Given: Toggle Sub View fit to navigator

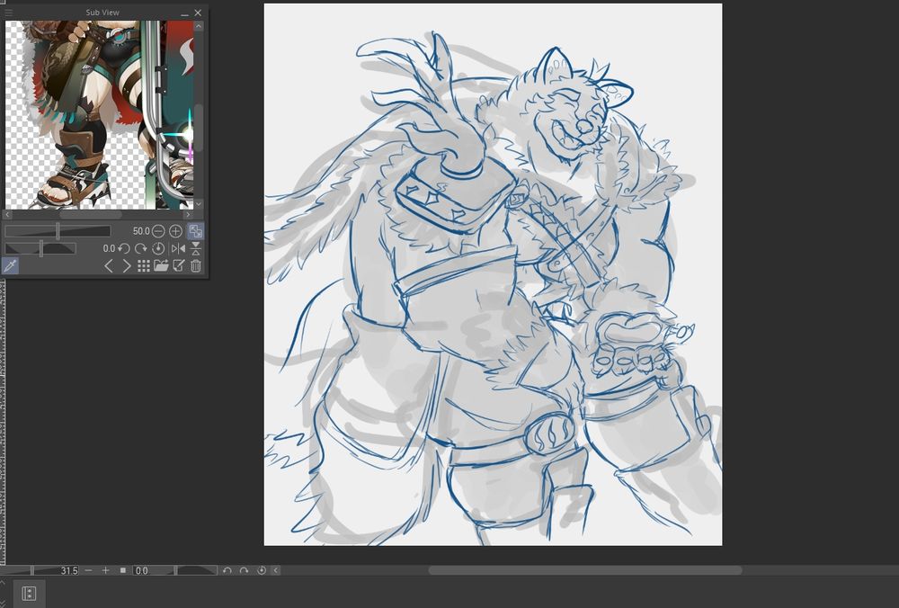Looking at the screenshot, I should click(195, 231).
